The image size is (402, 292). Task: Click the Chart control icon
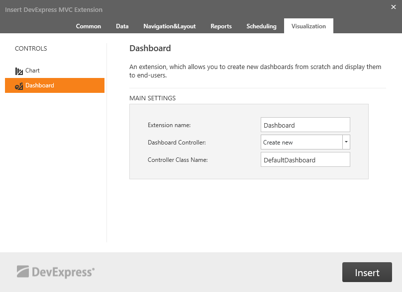coord(19,71)
